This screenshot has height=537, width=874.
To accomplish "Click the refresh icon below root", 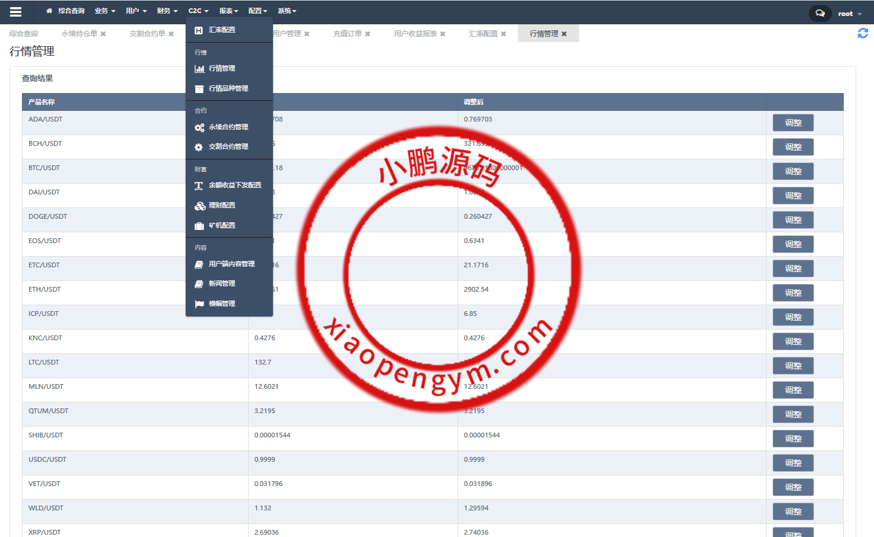I will (862, 33).
